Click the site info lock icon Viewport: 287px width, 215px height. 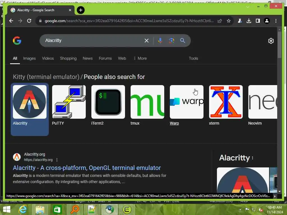pos(40,21)
